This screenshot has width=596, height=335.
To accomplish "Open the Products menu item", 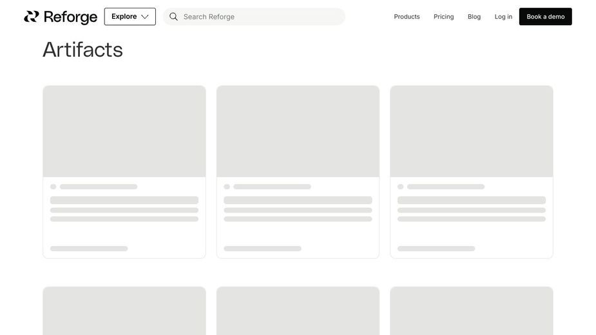I will (407, 17).
